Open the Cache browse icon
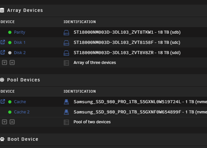Screen dimensions: 207x148 pos(3,102)
